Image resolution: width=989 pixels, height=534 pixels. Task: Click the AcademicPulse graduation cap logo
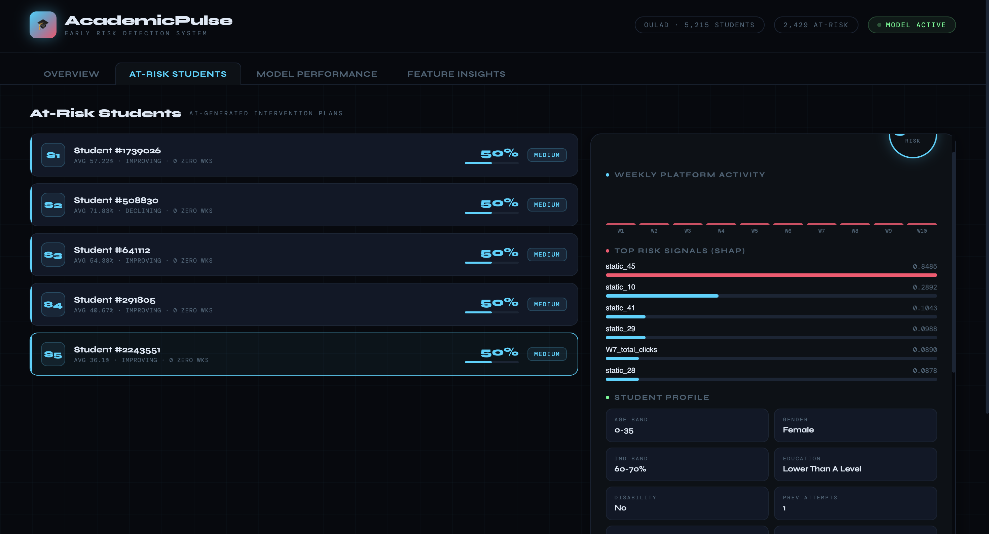43,25
